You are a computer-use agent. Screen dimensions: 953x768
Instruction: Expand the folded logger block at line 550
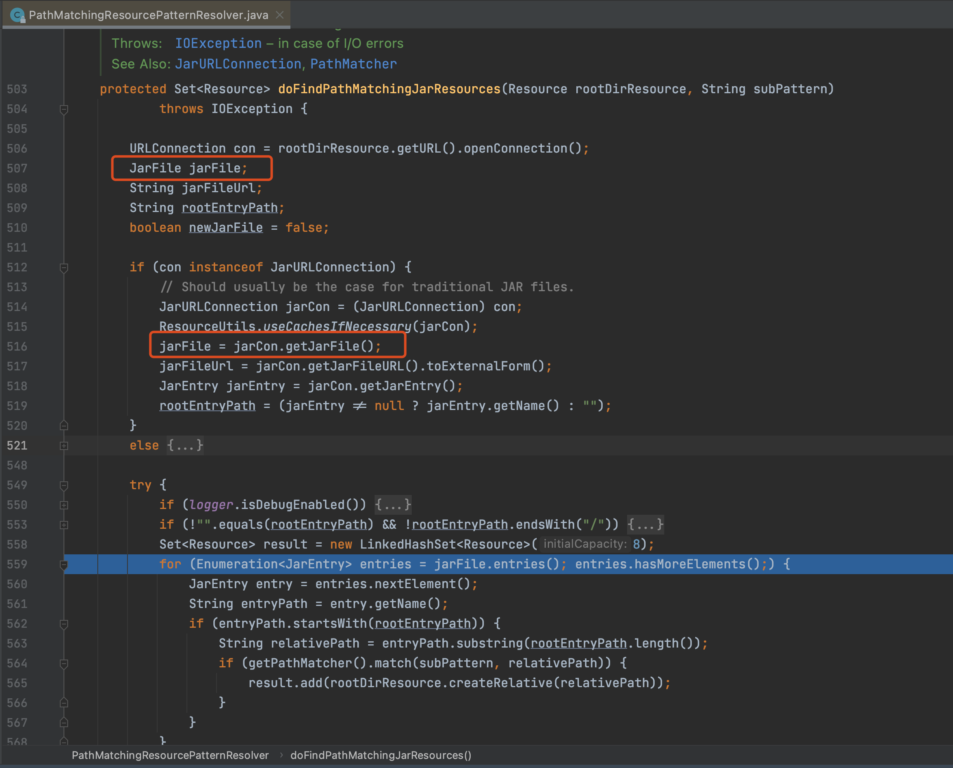click(64, 505)
